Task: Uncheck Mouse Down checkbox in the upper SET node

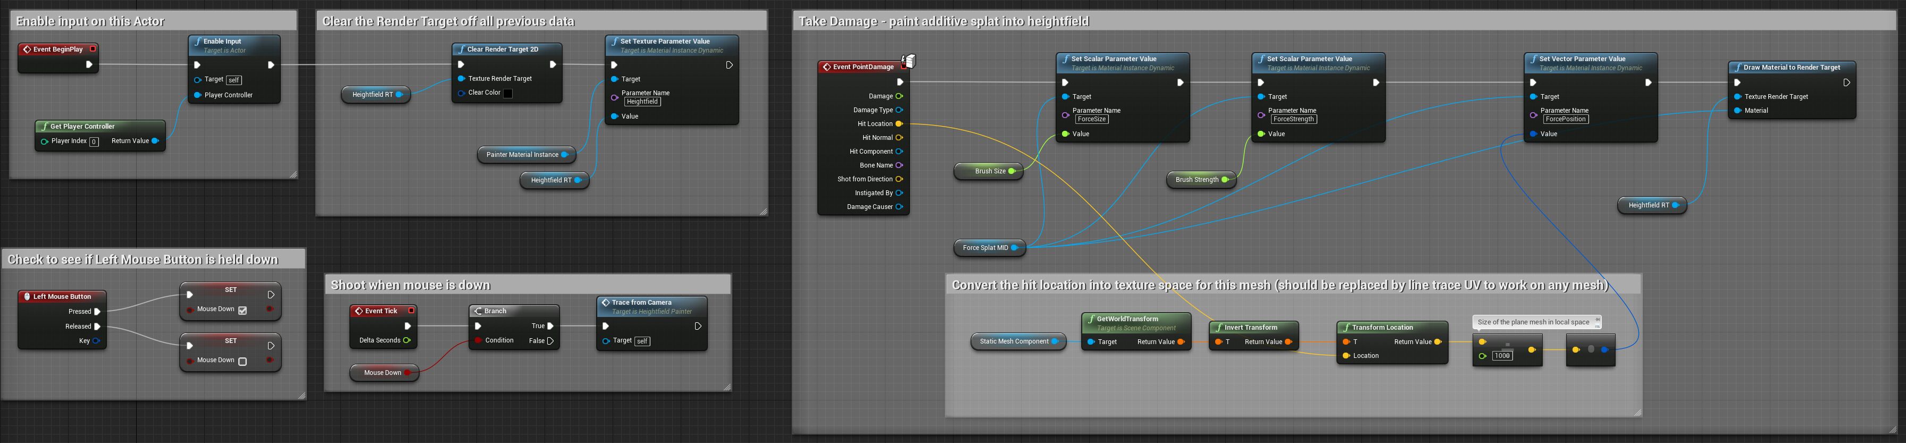Action: pyautogui.click(x=243, y=311)
